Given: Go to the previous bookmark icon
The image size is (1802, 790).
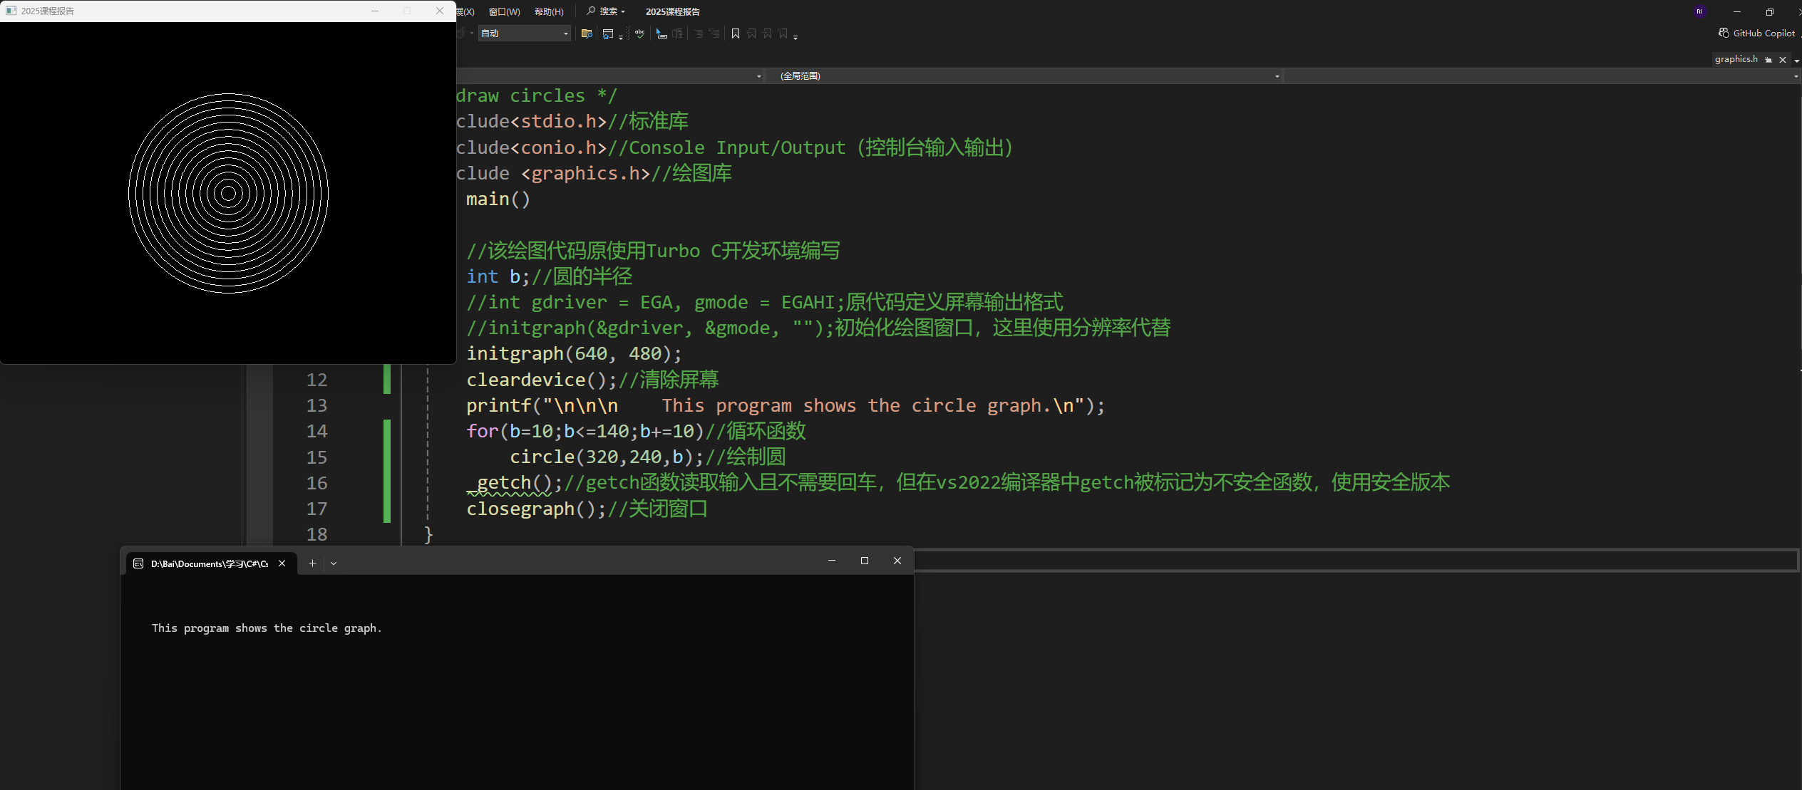Looking at the screenshot, I should click(752, 33).
